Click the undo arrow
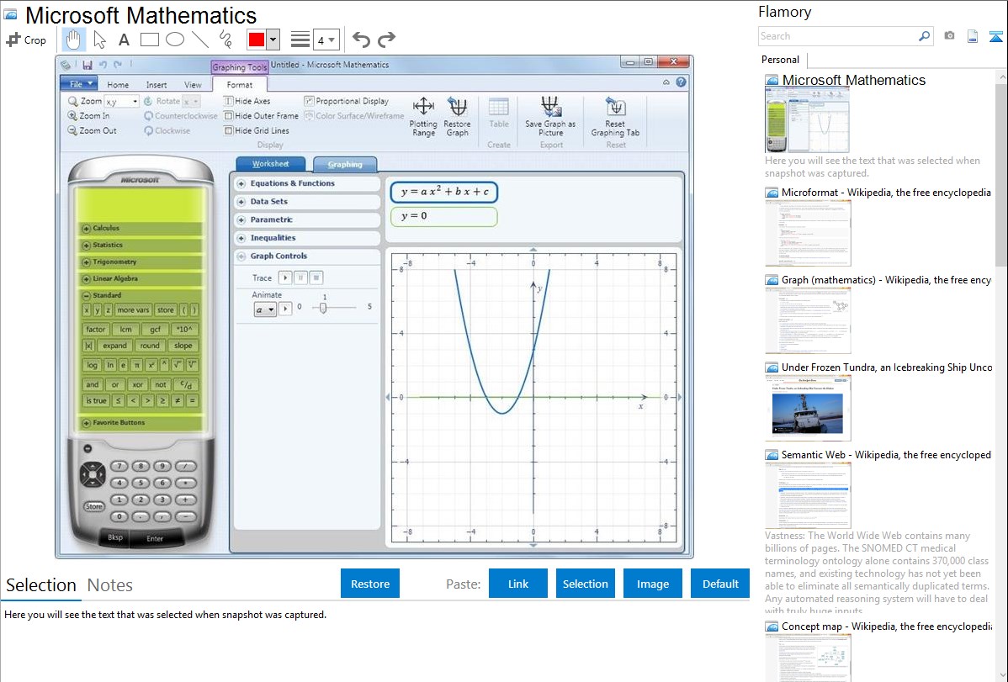This screenshot has width=1008, height=682. pyautogui.click(x=361, y=40)
